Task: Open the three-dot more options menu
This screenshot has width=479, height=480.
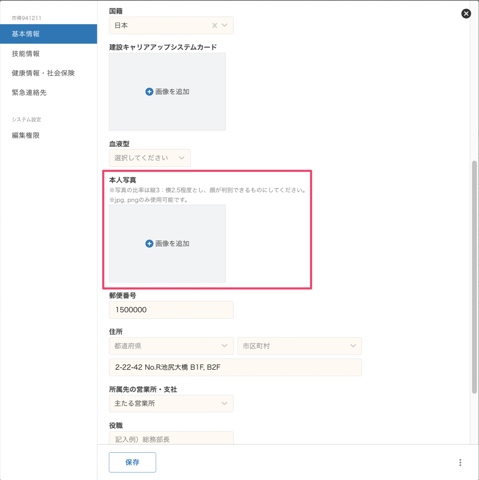Action: tap(460, 463)
